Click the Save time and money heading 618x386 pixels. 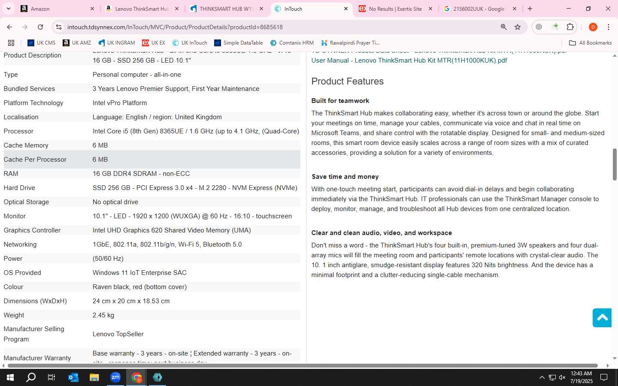[x=345, y=177]
